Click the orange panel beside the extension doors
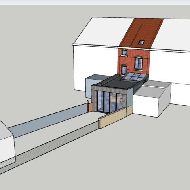 pyautogui.click(x=91, y=107)
